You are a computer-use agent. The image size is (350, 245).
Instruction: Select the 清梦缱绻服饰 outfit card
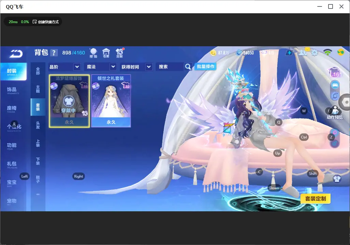(69, 101)
